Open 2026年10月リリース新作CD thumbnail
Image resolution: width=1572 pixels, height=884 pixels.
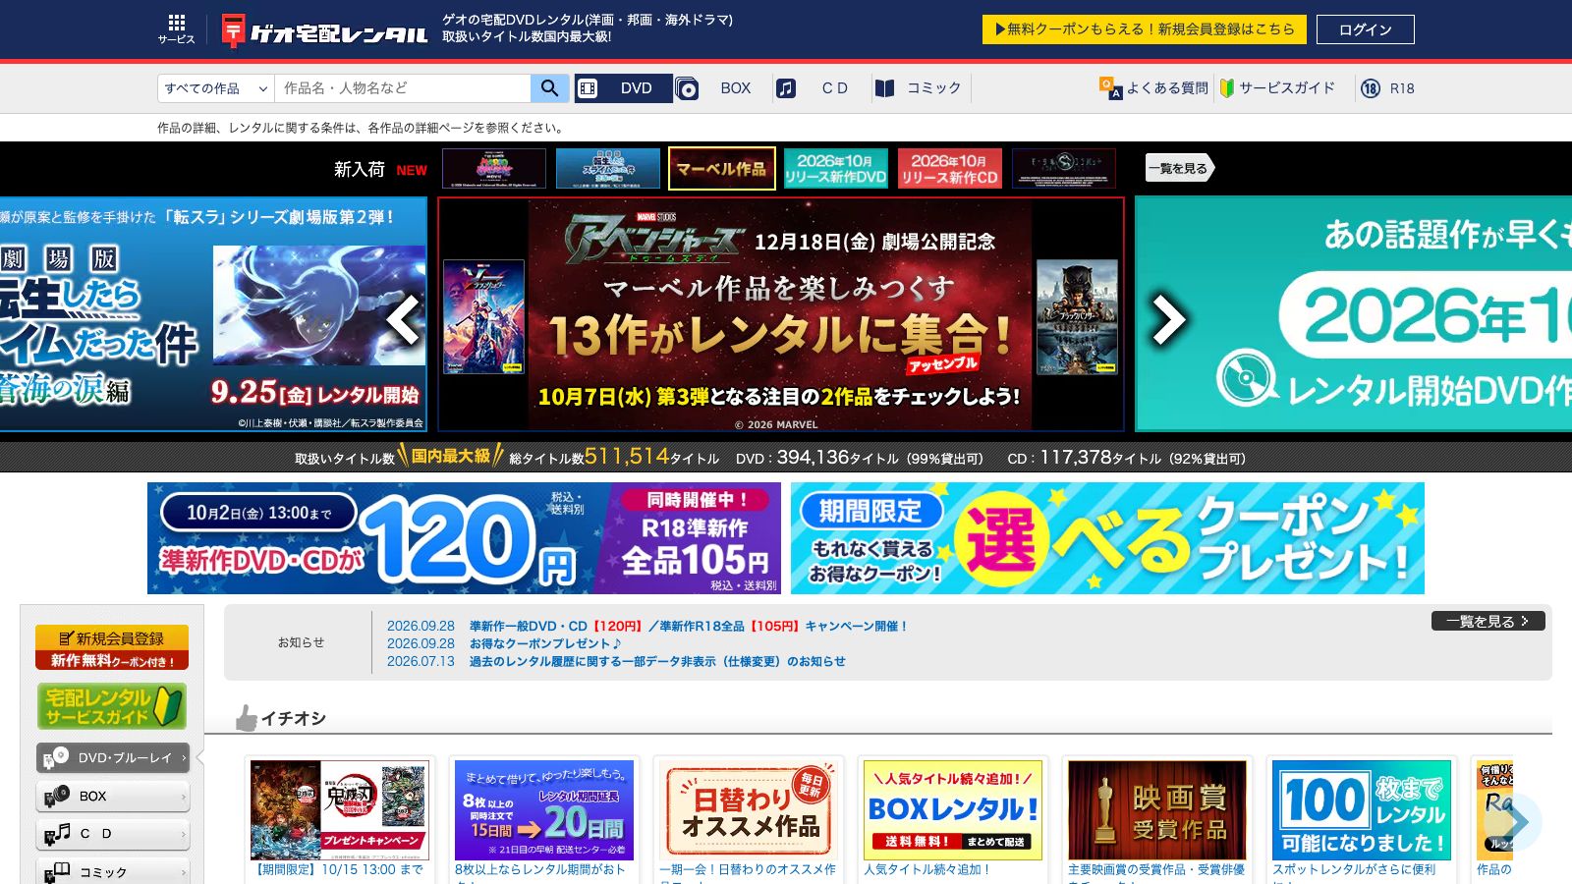click(950, 168)
